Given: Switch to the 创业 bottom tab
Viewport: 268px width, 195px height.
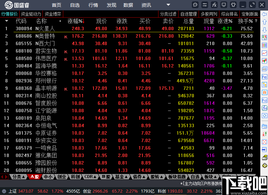Looking at the screenshot, I should pos(62,177).
